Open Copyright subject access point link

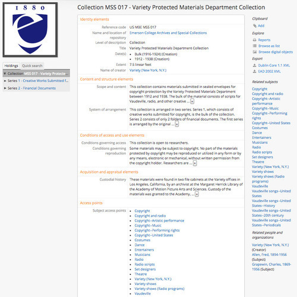point(142,211)
